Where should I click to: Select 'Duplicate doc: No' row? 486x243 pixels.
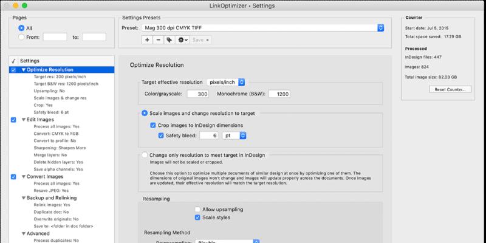(62, 212)
